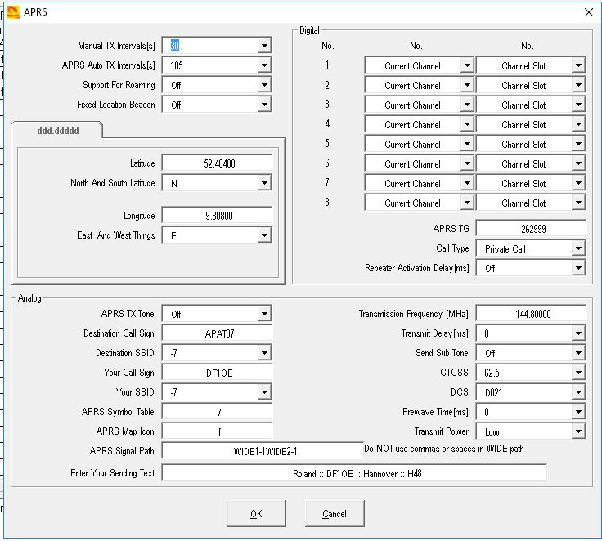Click the OK button
The width and height of the screenshot is (602, 541).
pyautogui.click(x=256, y=513)
